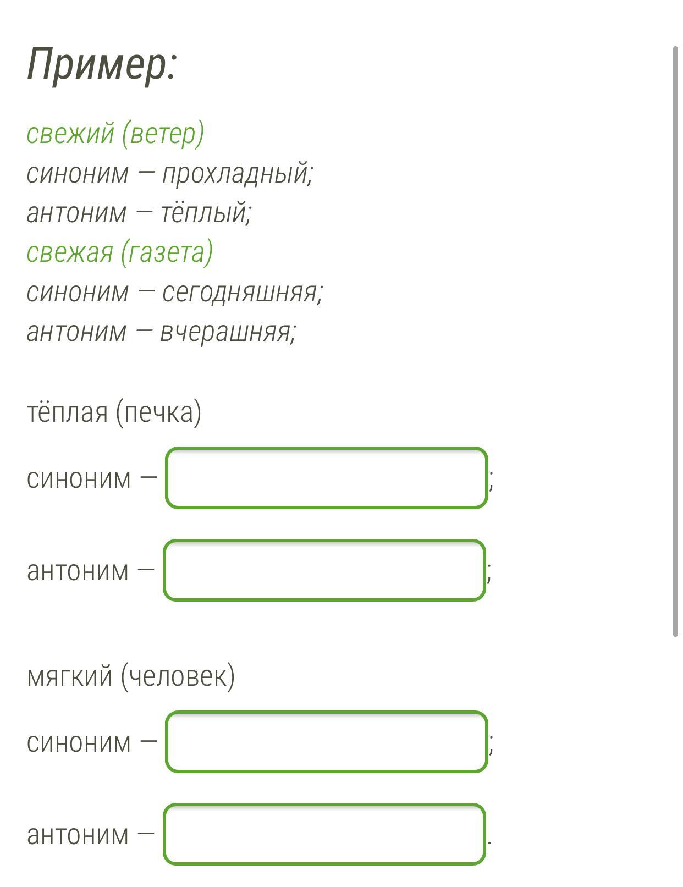Click the example word прохладный
The image size is (683, 887).
[x=236, y=173]
